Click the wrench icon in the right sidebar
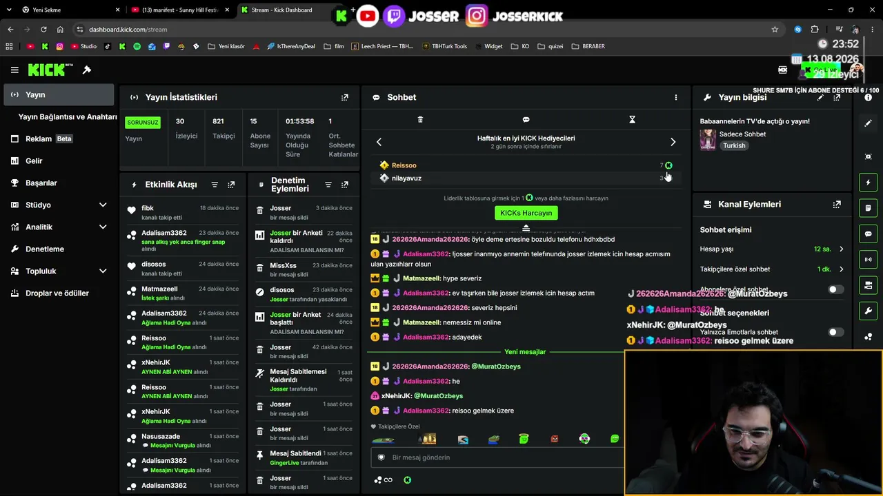The width and height of the screenshot is (883, 496). [869, 311]
